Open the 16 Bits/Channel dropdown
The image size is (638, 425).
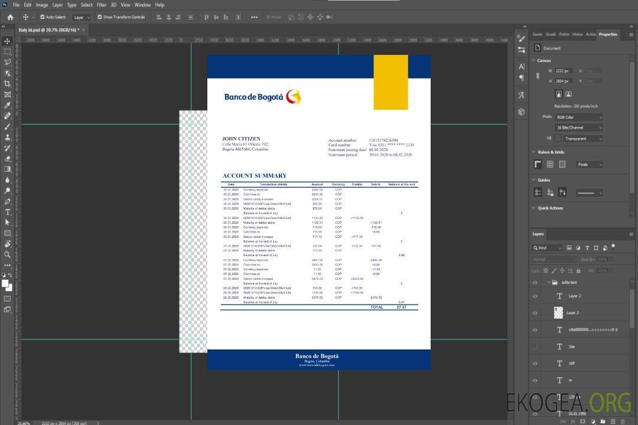[579, 127]
